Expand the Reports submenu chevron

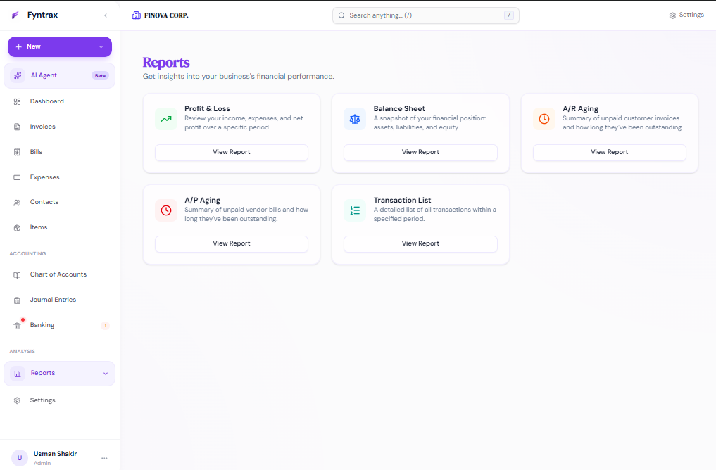coord(106,374)
